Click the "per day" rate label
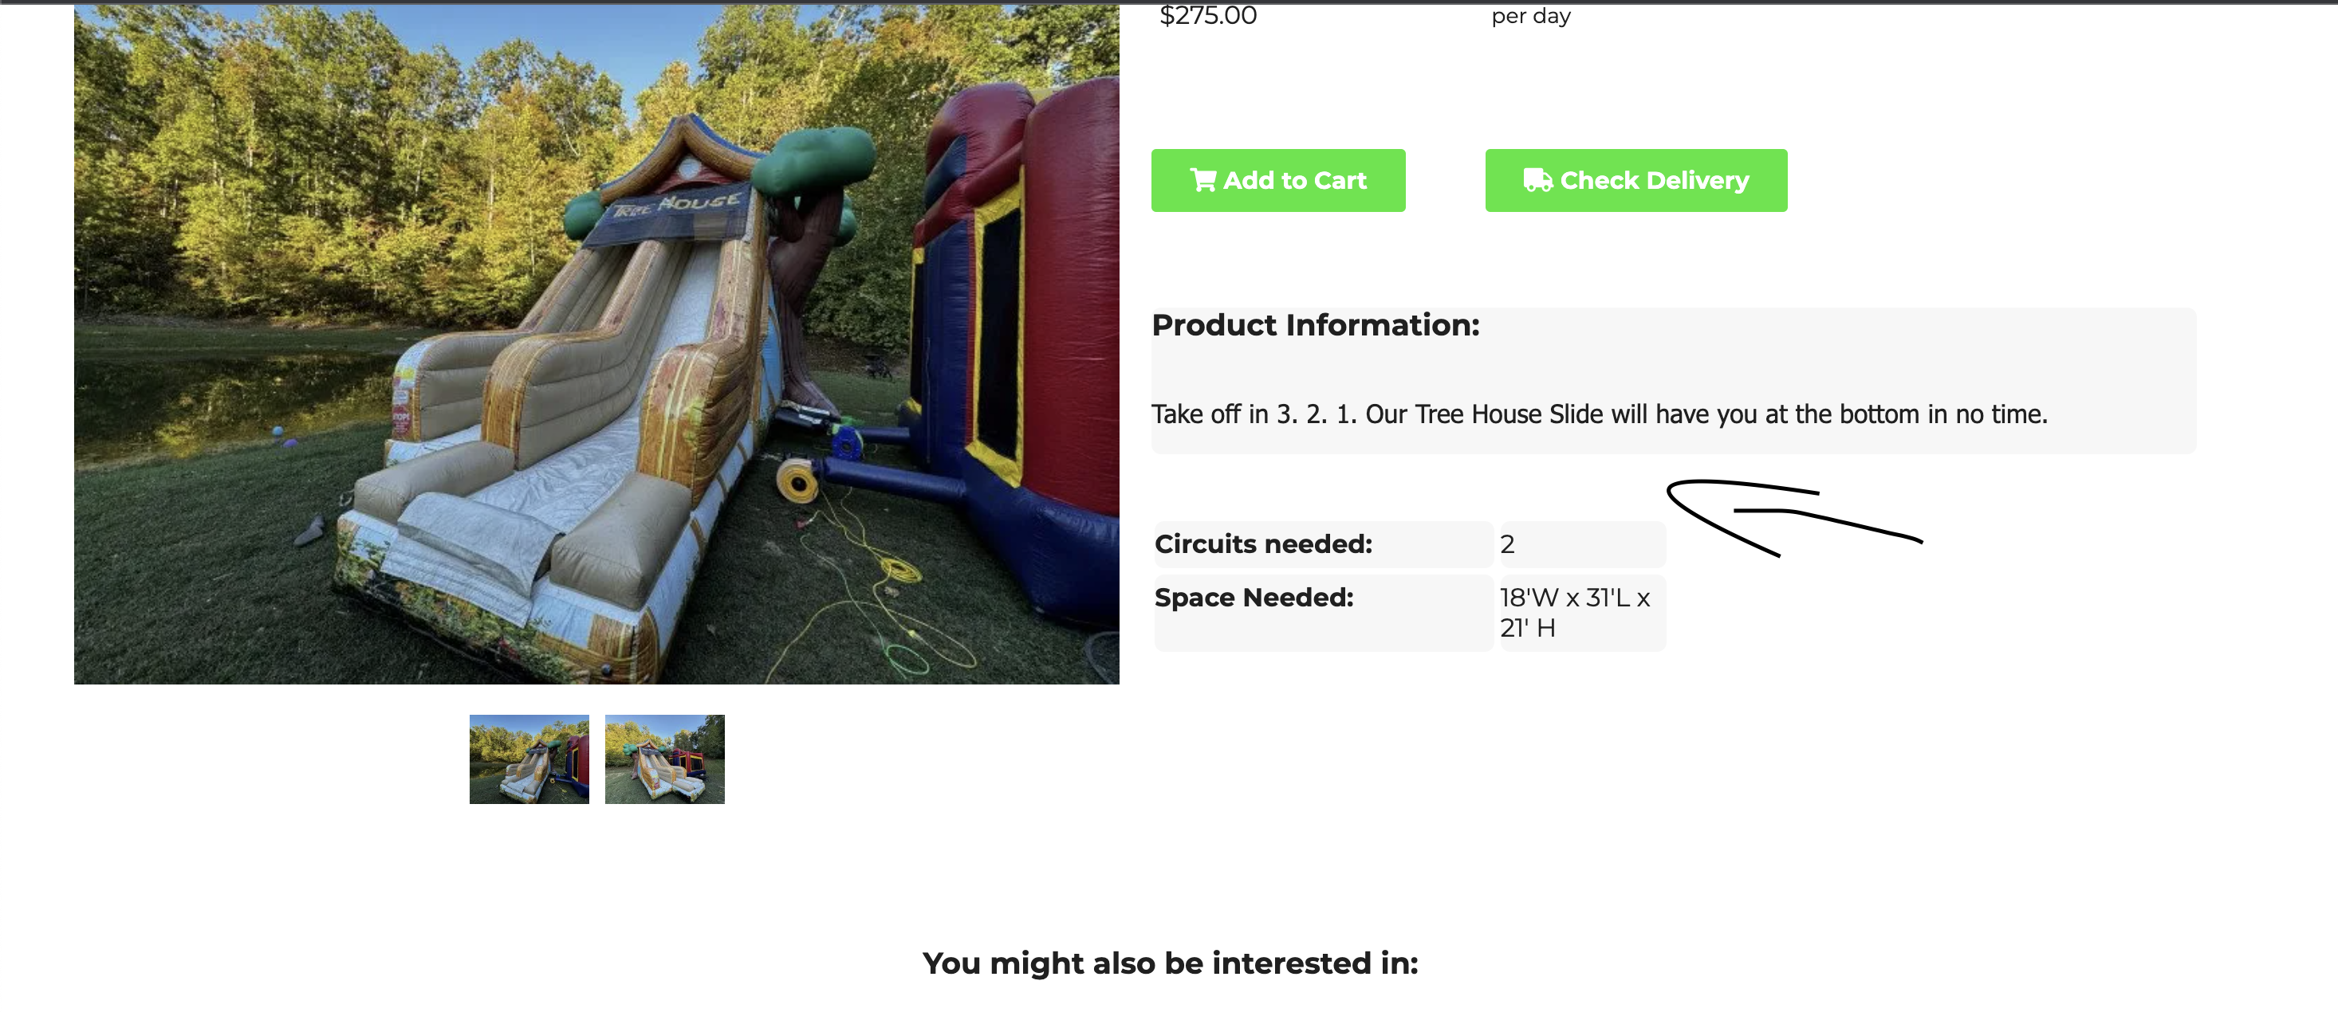The height and width of the screenshot is (1012, 2338). coord(1530,16)
